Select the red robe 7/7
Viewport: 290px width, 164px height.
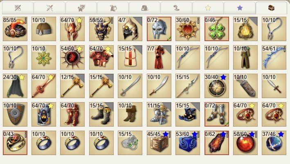pyautogui.click(x=159, y=57)
